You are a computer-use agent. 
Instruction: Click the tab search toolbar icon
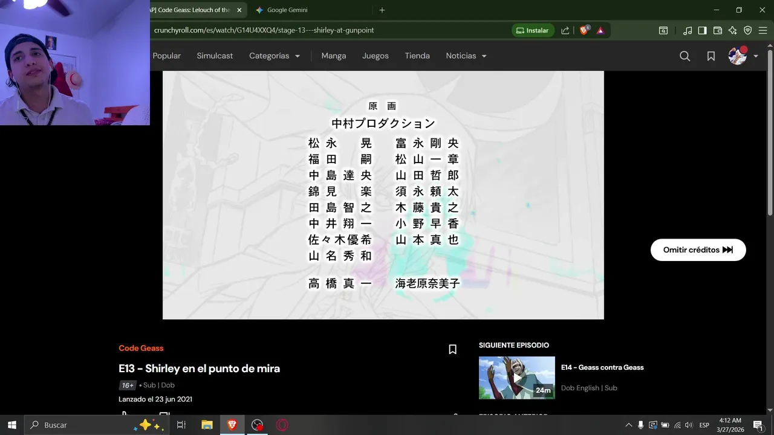pyautogui.click(x=663, y=30)
